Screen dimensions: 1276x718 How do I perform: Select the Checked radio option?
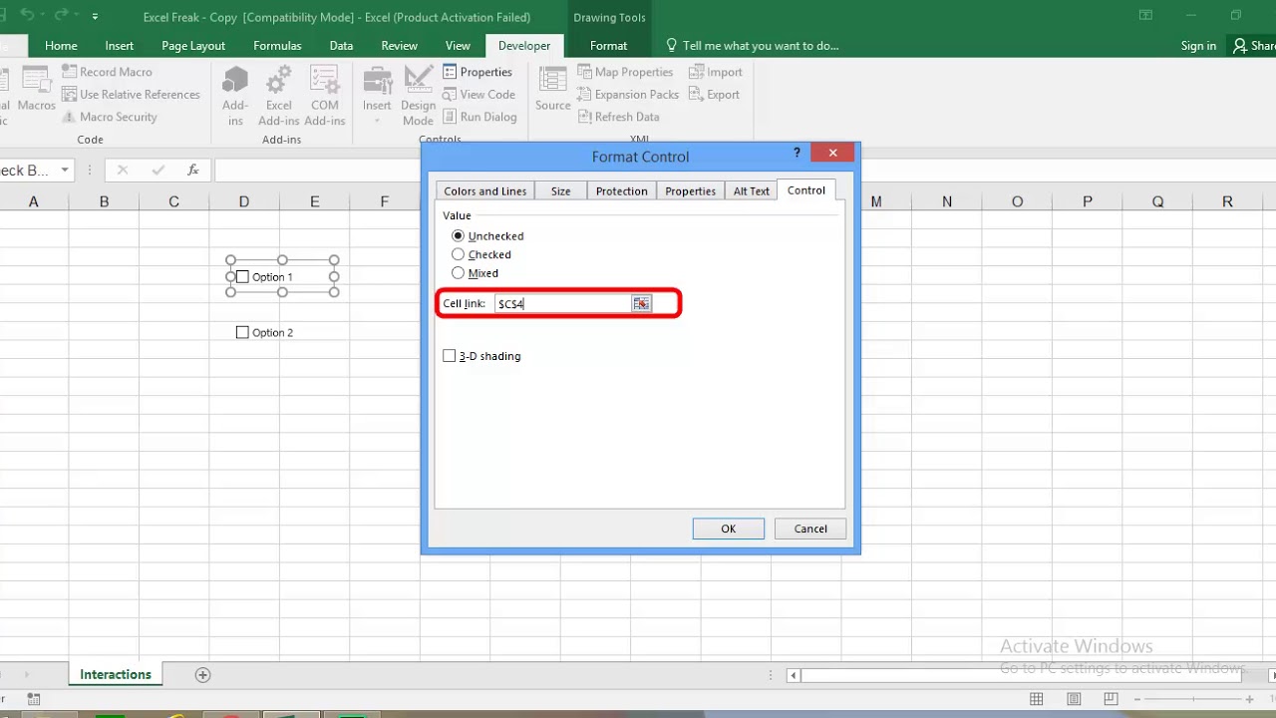coord(458,254)
